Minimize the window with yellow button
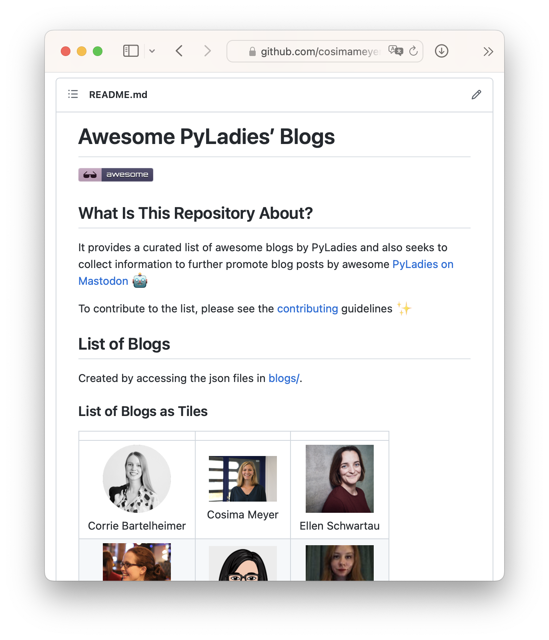 [x=82, y=51]
